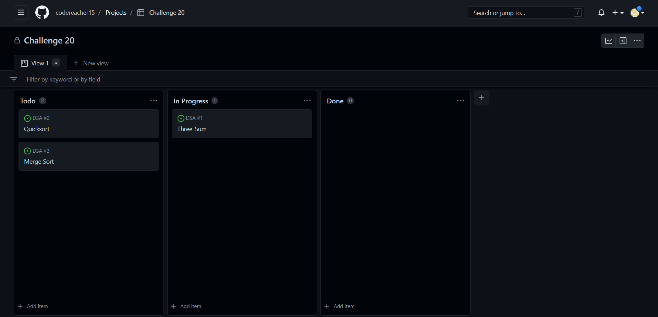
Task: Open the DSA #1 issue status icon
Action: [x=181, y=118]
